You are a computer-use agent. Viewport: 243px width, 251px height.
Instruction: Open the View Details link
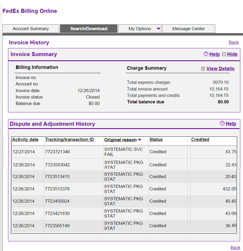coord(220,69)
